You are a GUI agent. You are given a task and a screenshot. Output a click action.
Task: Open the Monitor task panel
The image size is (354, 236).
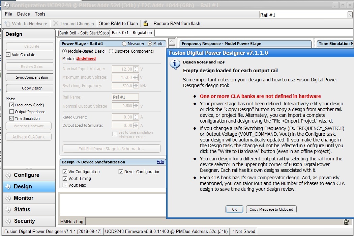point(29,198)
